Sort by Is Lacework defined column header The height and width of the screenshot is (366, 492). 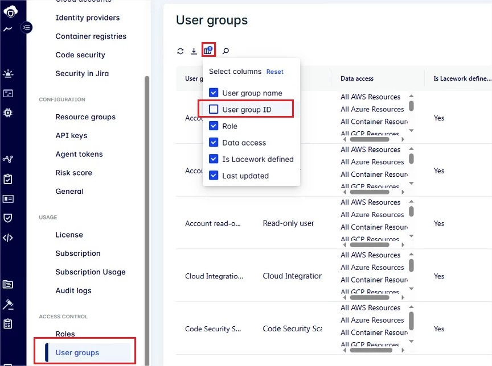(x=462, y=78)
